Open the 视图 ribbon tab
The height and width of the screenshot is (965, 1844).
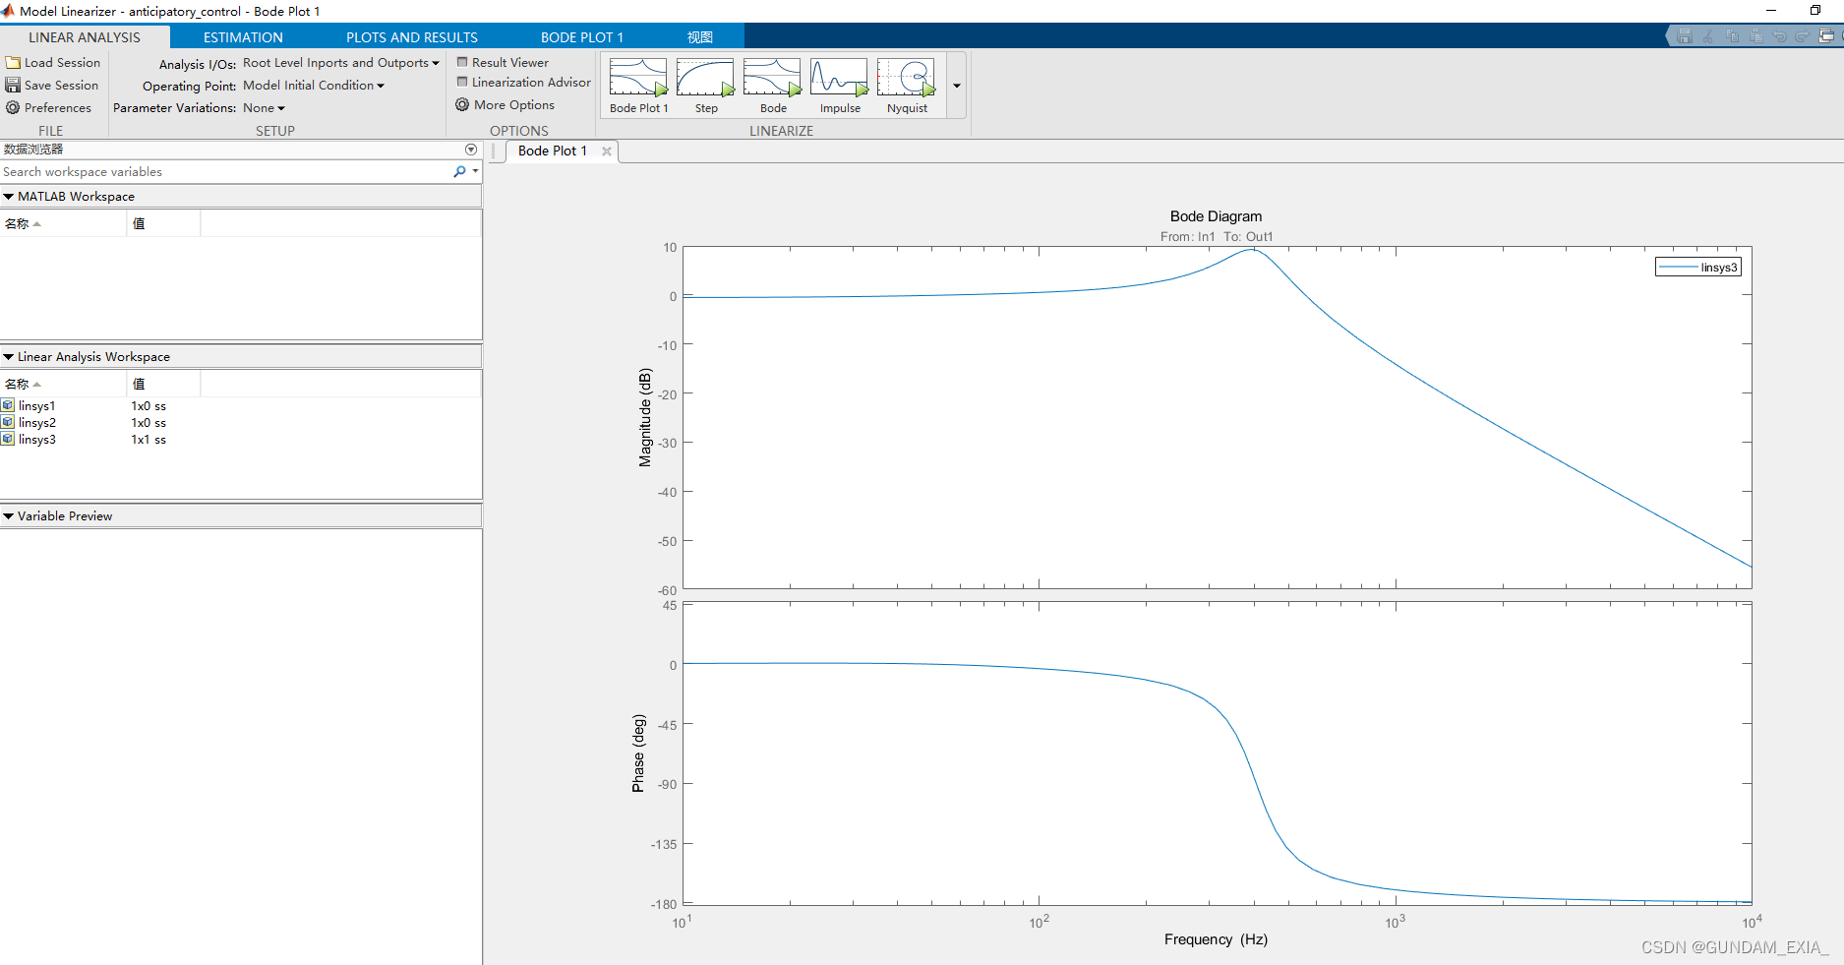coord(699,36)
